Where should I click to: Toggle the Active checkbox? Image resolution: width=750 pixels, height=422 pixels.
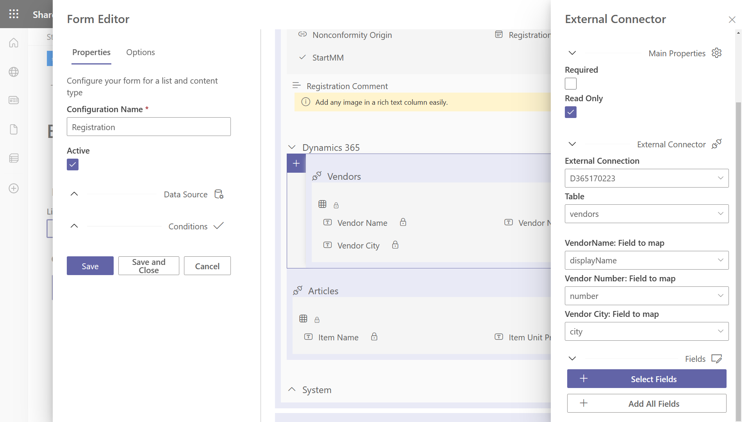click(x=73, y=165)
